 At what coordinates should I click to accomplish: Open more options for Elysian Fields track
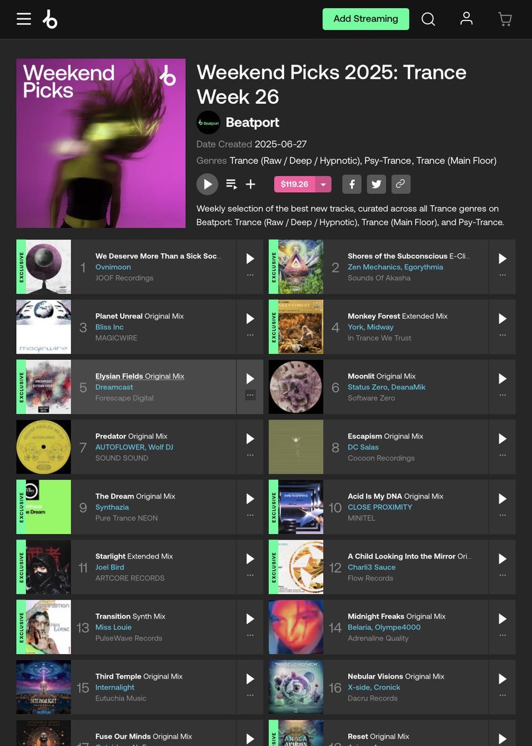[x=250, y=395]
